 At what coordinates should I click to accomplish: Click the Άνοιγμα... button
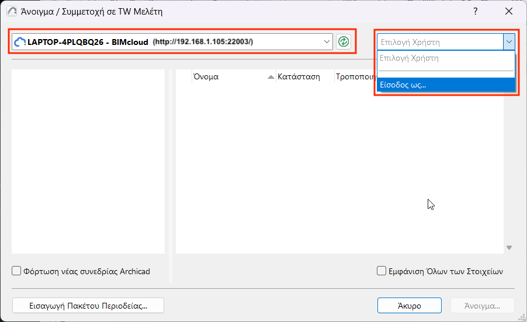(482, 306)
